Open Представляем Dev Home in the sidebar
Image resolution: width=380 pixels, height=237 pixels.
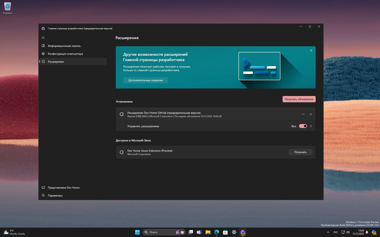(x=73, y=187)
